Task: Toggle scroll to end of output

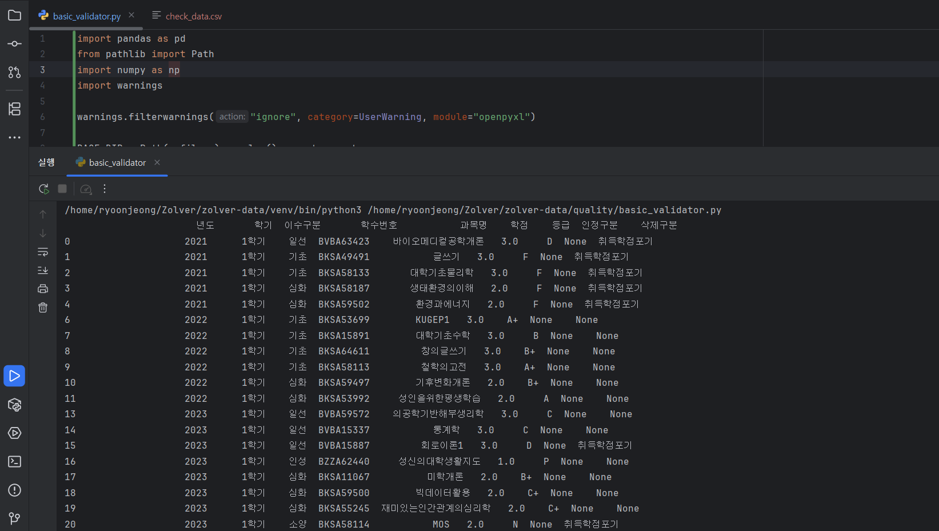Action: click(43, 270)
